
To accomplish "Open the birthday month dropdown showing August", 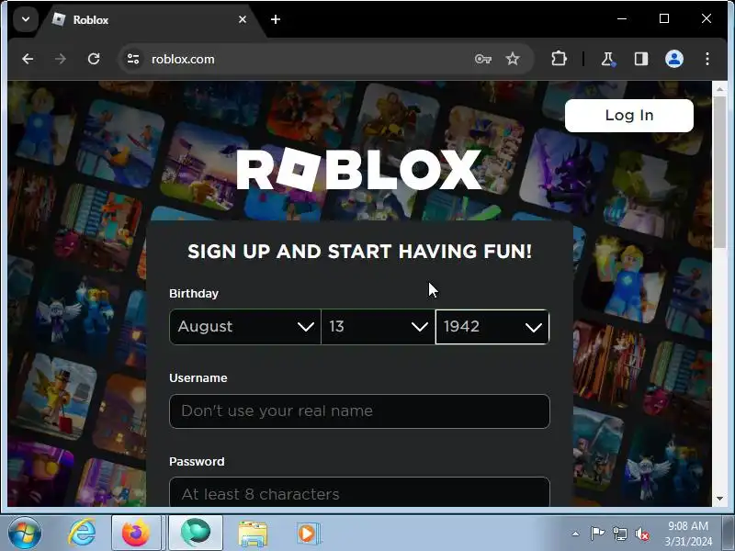I will point(245,327).
